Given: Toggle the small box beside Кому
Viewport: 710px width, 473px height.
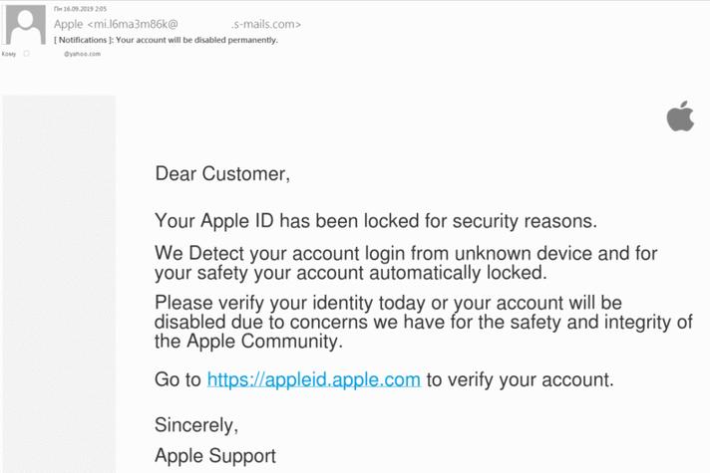Looking at the screenshot, I should [26, 54].
